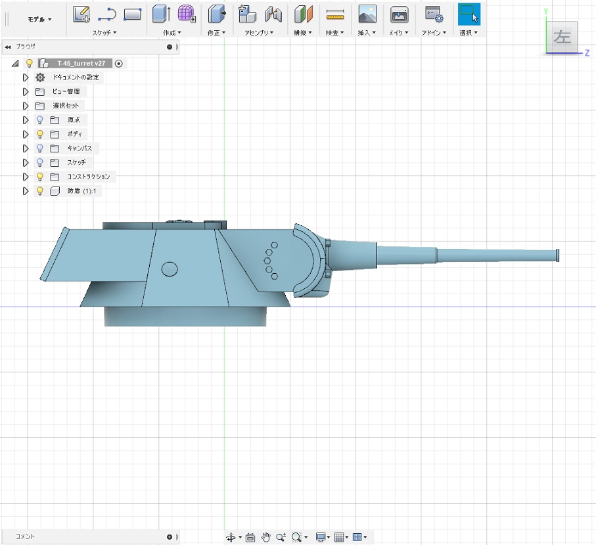The image size is (596, 545).
Task: Activate the Pan hand tool
Action: 266,537
